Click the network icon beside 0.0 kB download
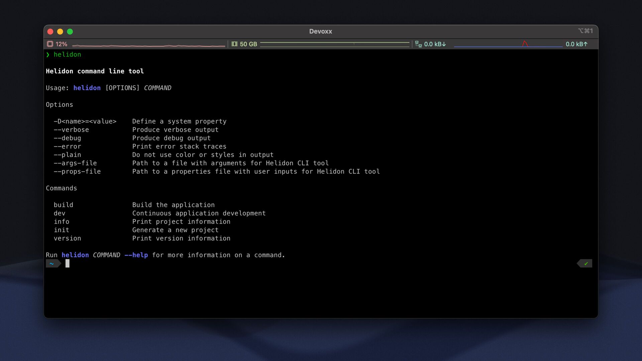The image size is (642, 361). pos(418,44)
